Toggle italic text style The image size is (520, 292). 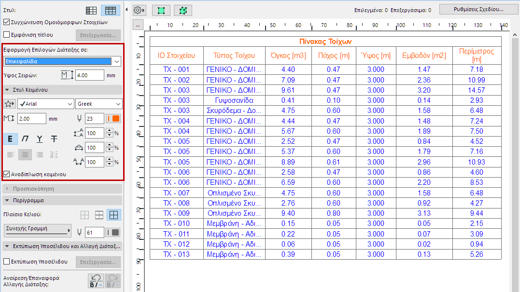25,139
